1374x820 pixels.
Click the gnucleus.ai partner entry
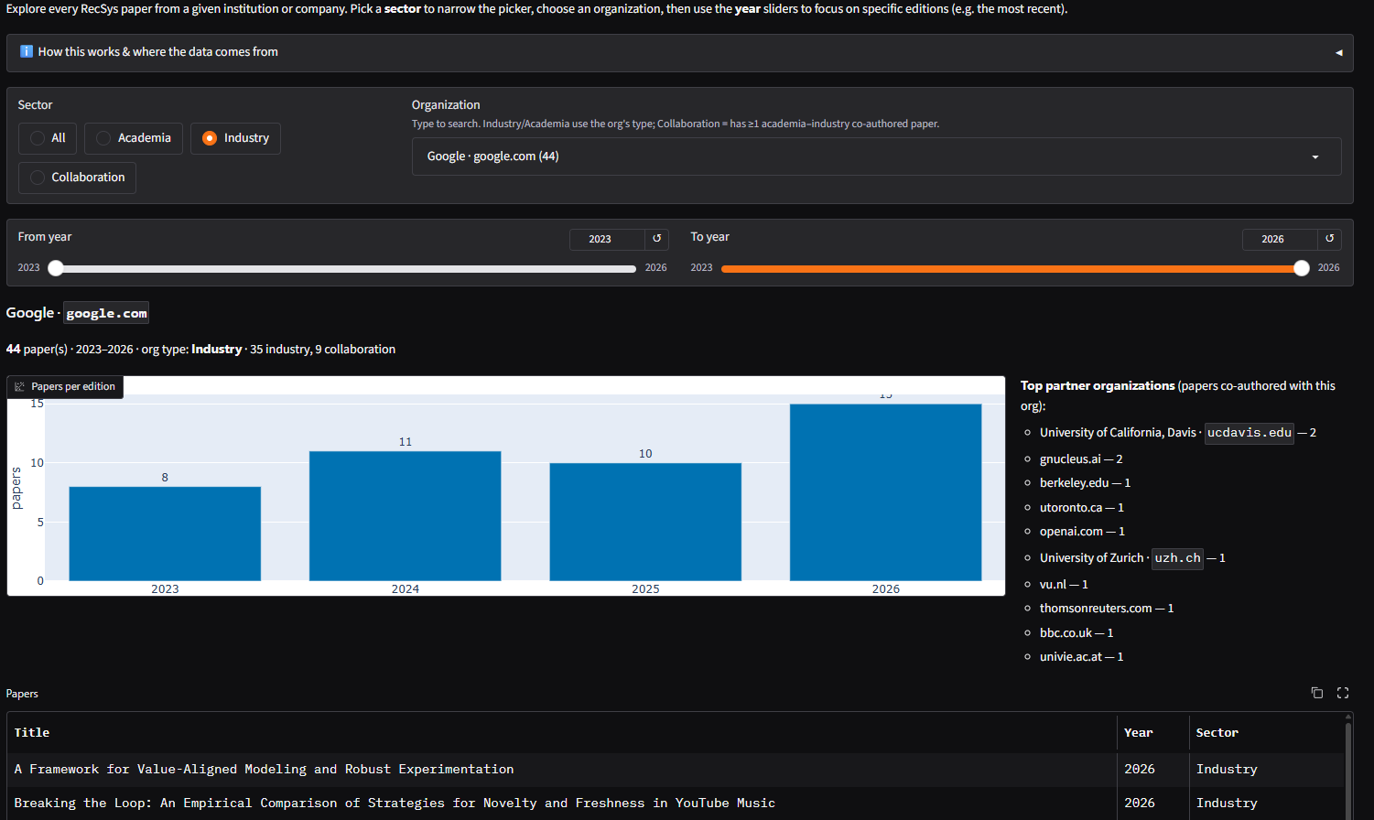(x=1081, y=459)
